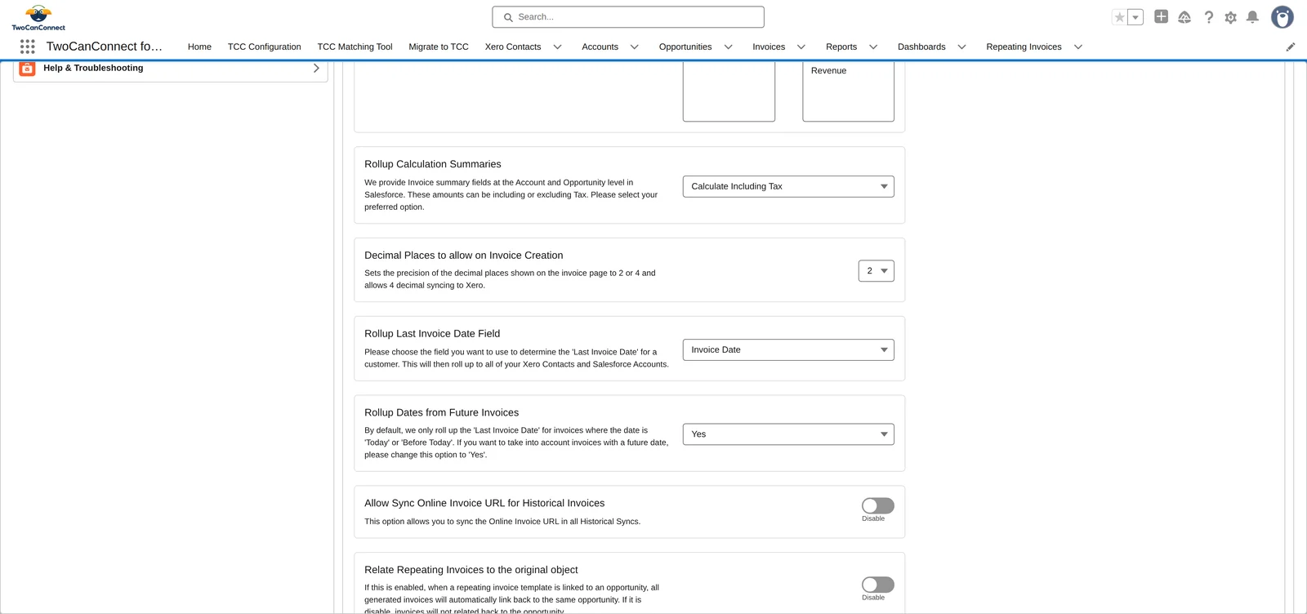This screenshot has height=614, width=1307.
Task: Click the Rollup Last Invoice Date Field heading
Action: (x=432, y=334)
